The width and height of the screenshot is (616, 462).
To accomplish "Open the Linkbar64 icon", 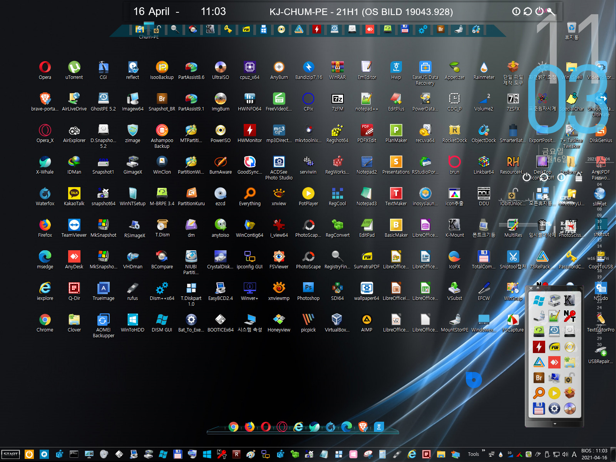I will point(484,165).
